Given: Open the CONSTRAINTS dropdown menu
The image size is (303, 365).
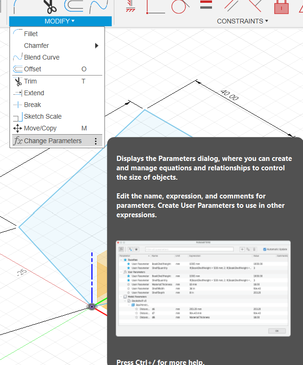Looking at the screenshot, I should [x=242, y=21].
